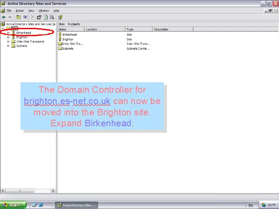This screenshot has height=209, width=279.
Task: Expand the Inter-Site Transports tree node
Action: [8, 41]
